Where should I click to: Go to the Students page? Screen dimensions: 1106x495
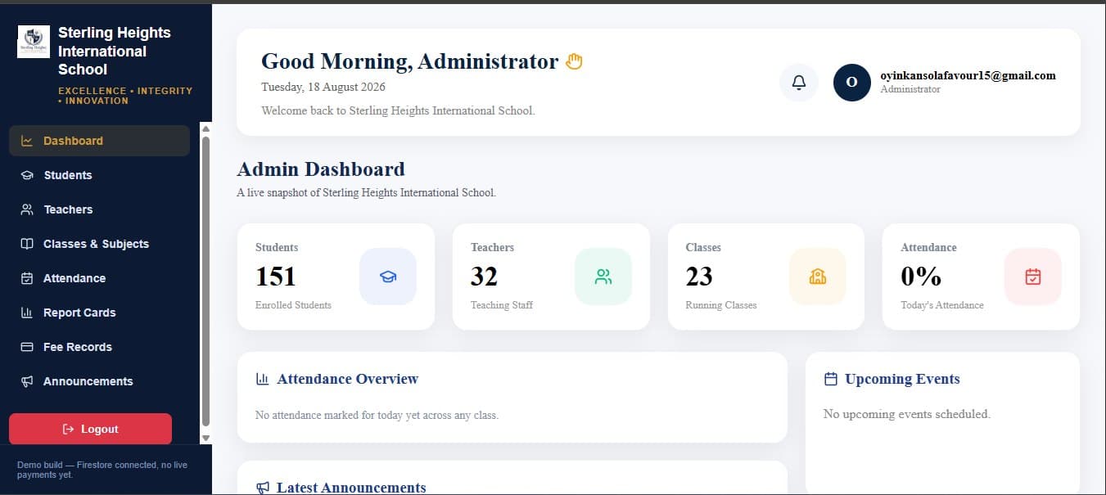(x=99, y=175)
